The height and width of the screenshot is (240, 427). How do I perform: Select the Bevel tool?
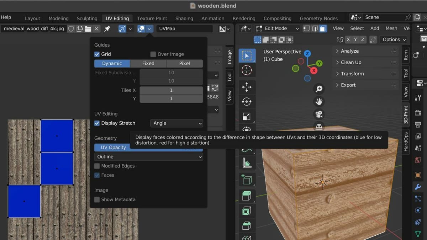point(247,225)
